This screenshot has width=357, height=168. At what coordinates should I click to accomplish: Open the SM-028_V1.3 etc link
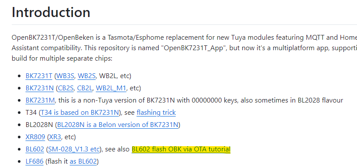74,149
